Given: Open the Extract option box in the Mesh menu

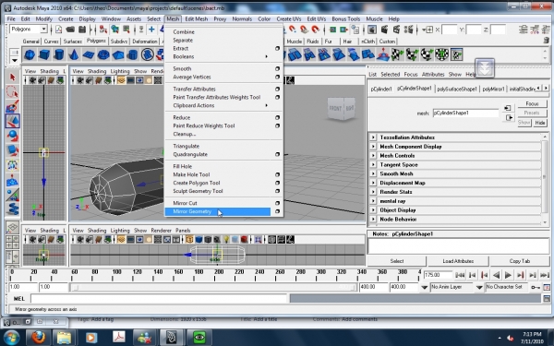Looking at the screenshot, I should [277, 48].
